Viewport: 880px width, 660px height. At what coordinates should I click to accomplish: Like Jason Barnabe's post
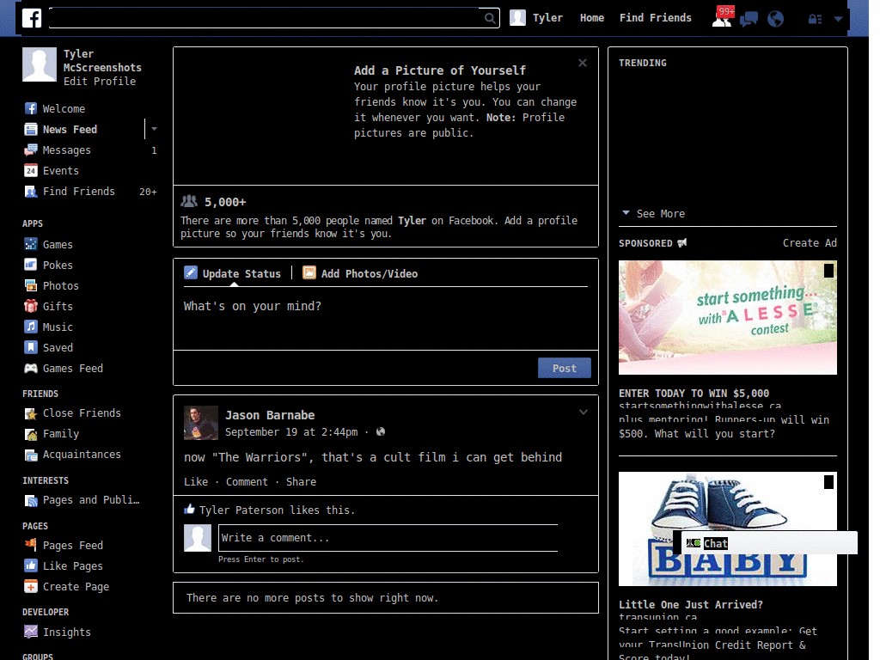(196, 481)
